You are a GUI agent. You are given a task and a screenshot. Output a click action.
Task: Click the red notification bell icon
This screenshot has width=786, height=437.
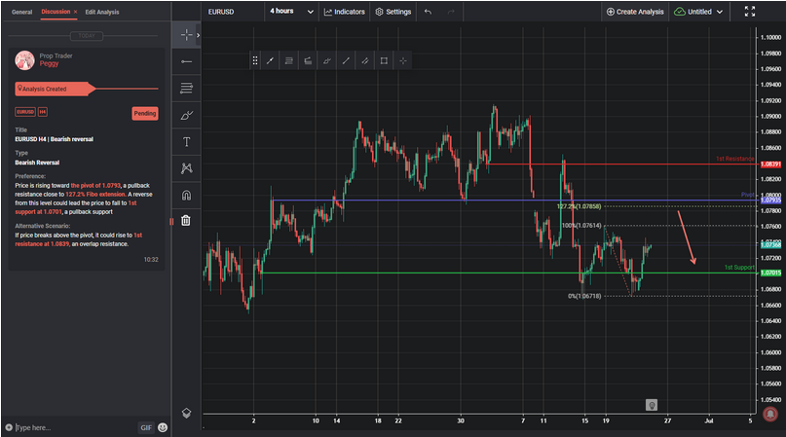click(770, 414)
